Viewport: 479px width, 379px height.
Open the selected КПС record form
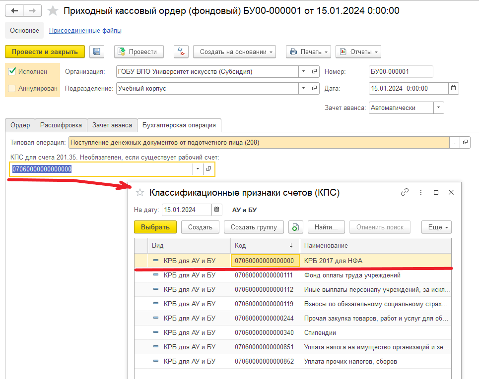208,169
